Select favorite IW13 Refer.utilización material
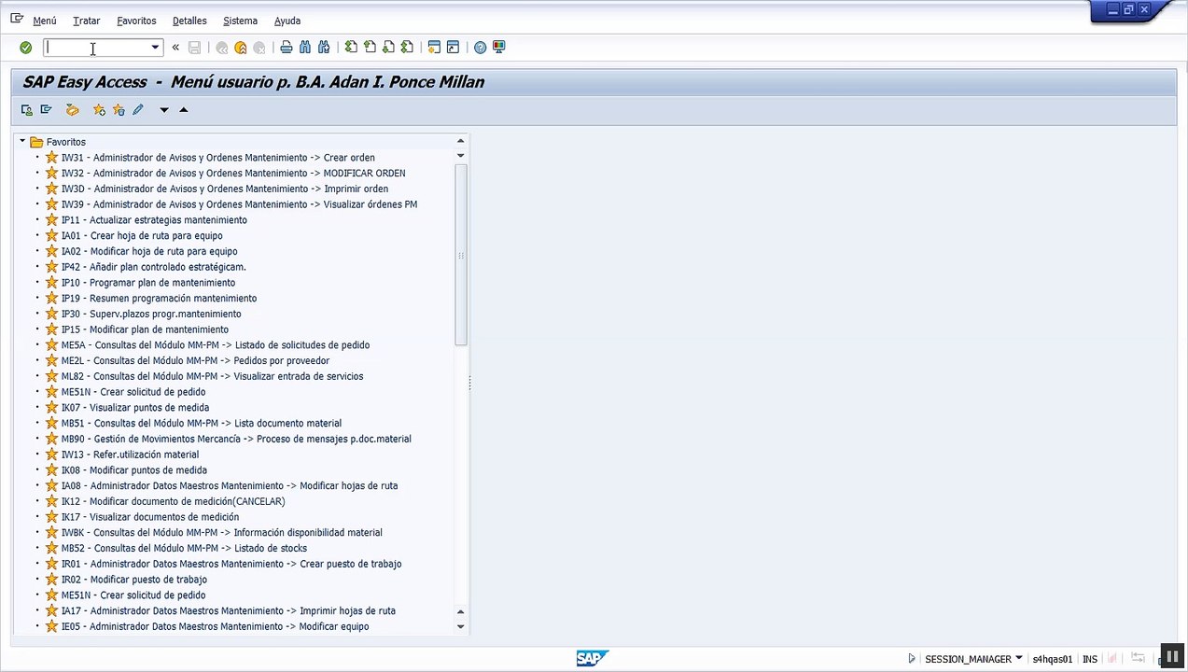1188x672 pixels. [x=130, y=455]
